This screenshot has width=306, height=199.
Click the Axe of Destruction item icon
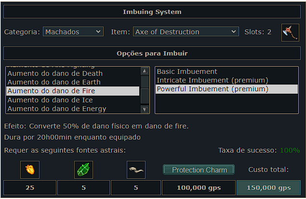(290, 32)
